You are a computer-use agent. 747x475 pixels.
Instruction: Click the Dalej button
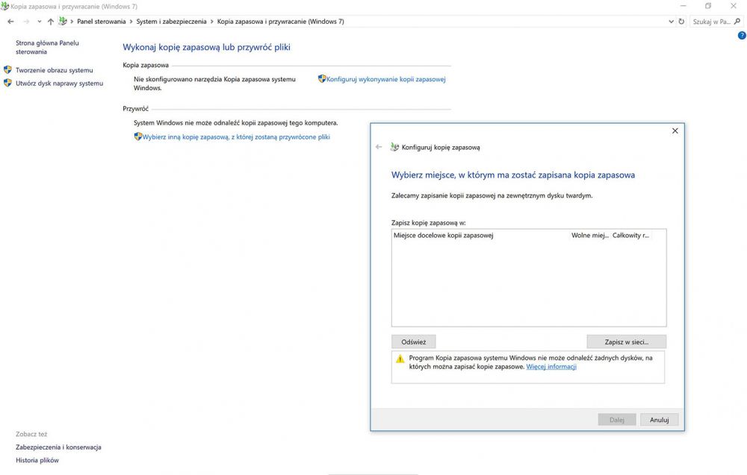click(x=617, y=420)
